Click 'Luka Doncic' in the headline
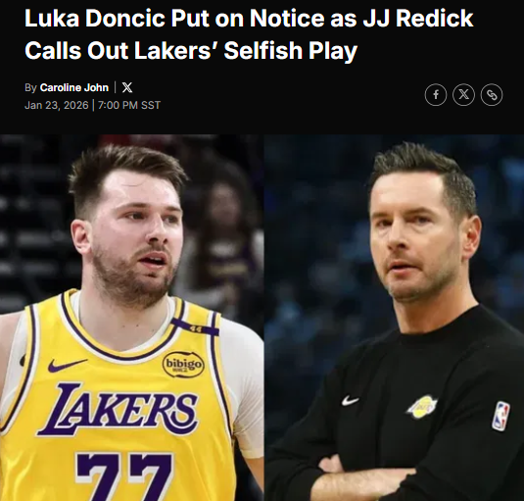This screenshot has height=501, width=524. (x=95, y=18)
